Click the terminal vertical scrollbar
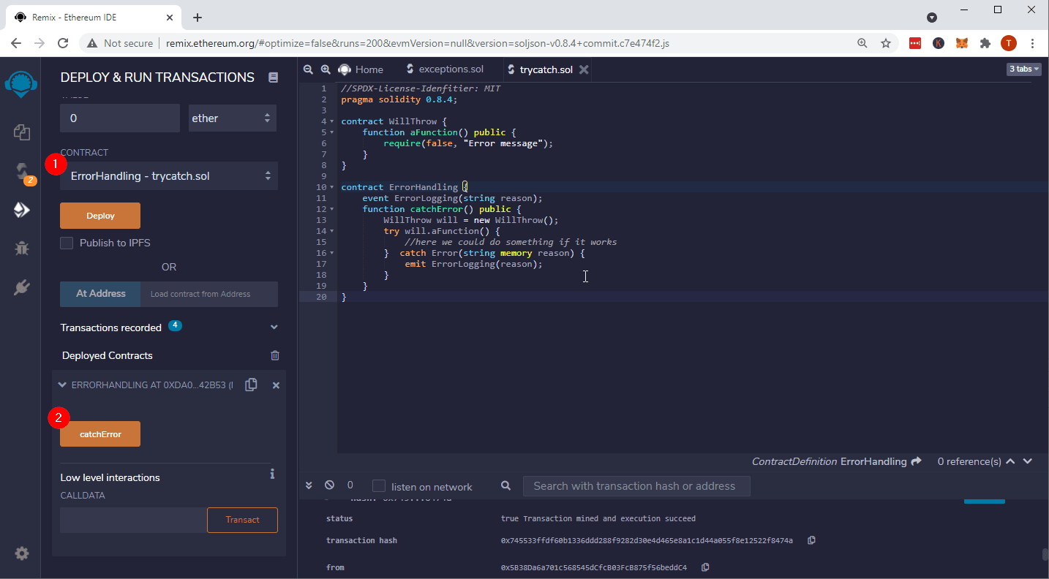This screenshot has height=579, width=1049. (x=1045, y=554)
